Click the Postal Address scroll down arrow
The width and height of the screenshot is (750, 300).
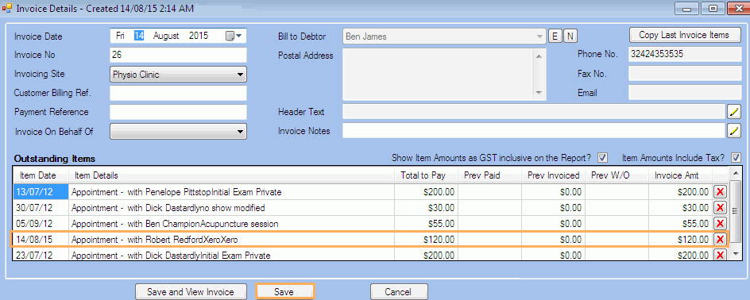click(539, 93)
